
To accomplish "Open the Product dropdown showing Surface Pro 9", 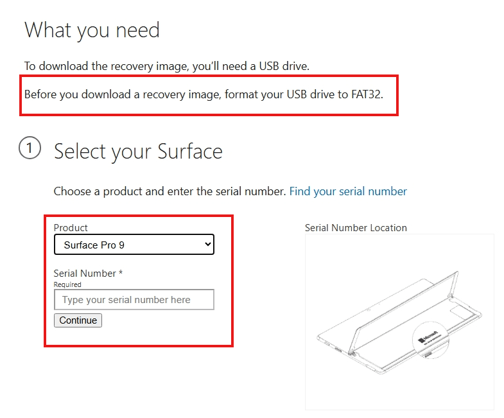I will point(134,245).
